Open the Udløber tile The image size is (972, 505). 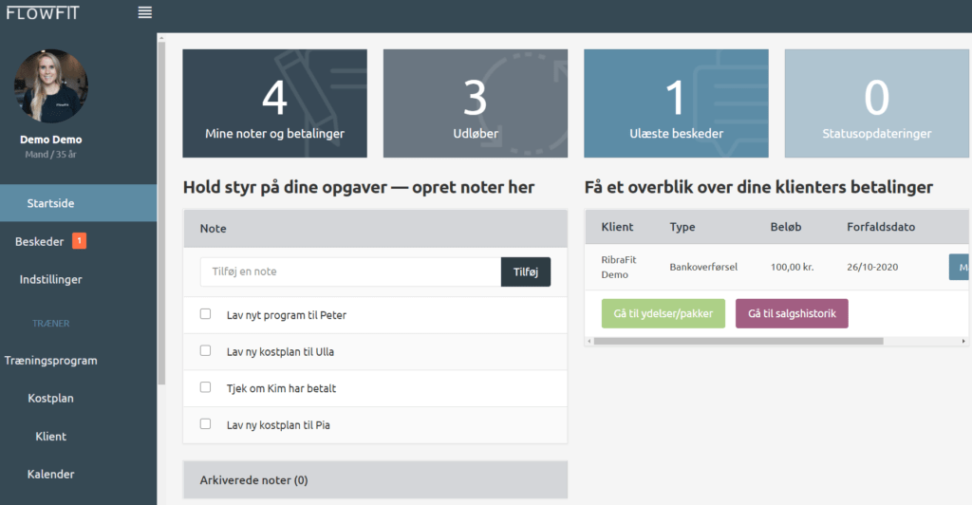(476, 103)
